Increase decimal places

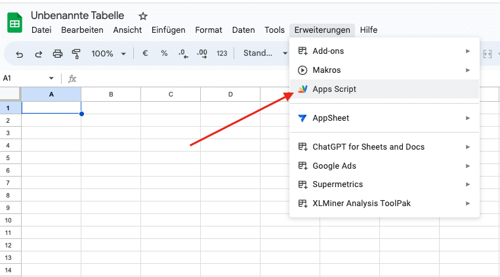click(202, 54)
